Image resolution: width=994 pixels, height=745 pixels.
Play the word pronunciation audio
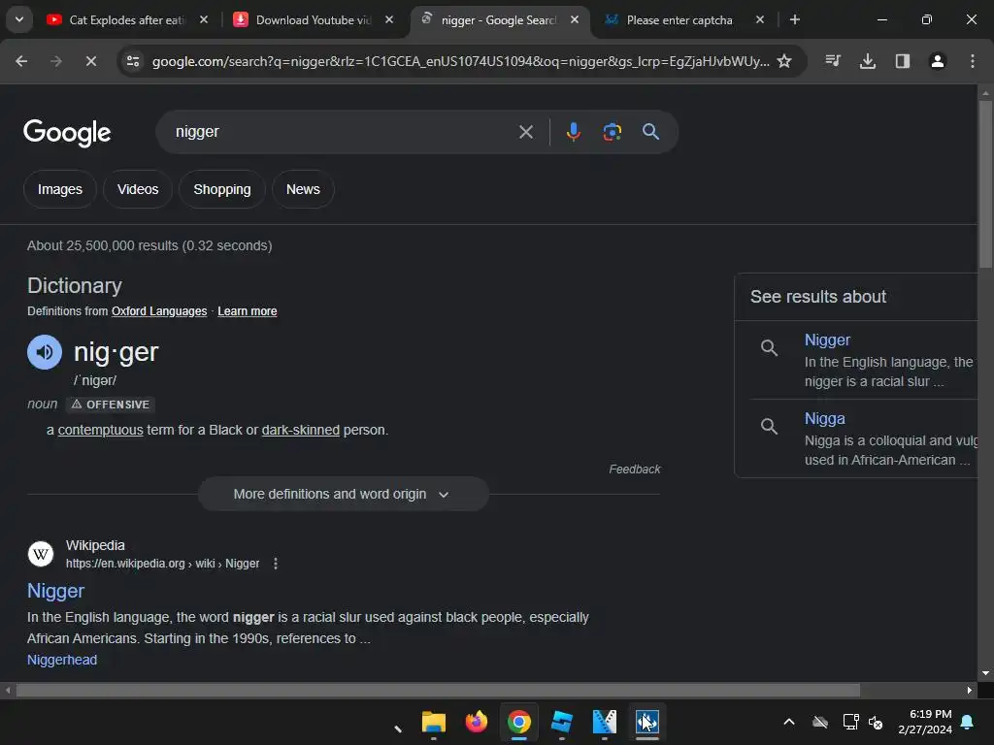pyautogui.click(x=45, y=352)
